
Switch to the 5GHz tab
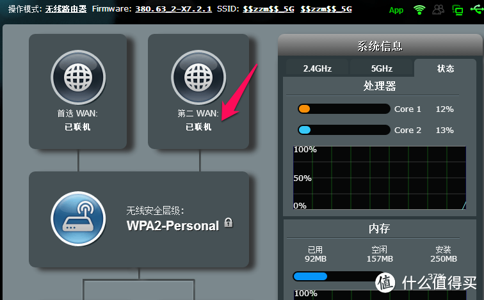pos(382,68)
